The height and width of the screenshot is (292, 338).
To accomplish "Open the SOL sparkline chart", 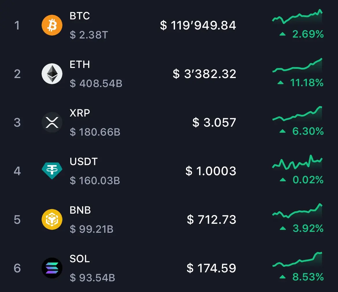I will tap(297, 259).
